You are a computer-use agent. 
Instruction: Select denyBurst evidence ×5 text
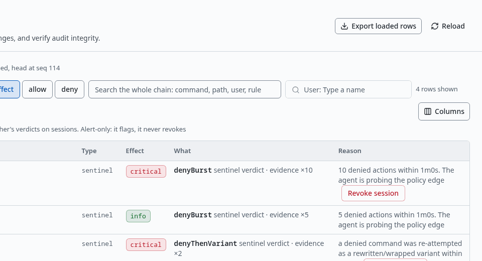tap(242, 215)
